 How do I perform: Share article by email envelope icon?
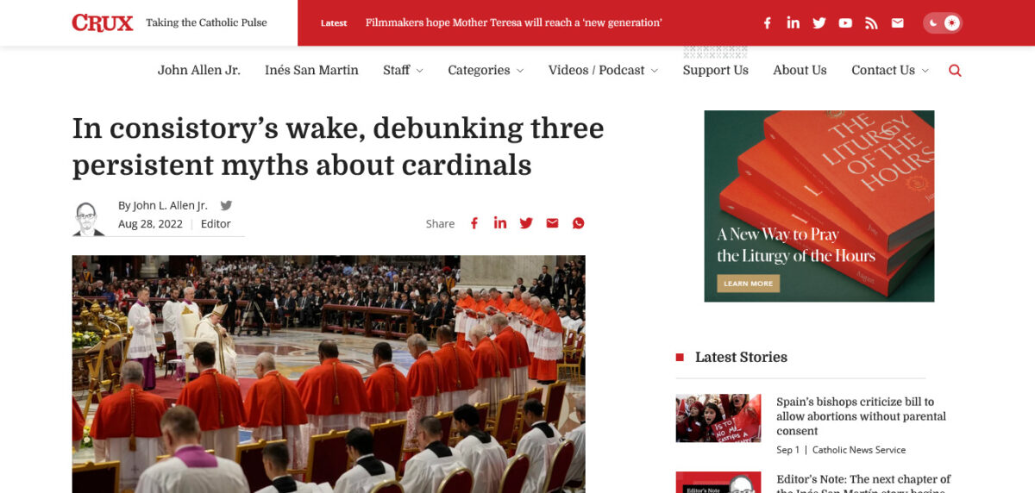[552, 223]
